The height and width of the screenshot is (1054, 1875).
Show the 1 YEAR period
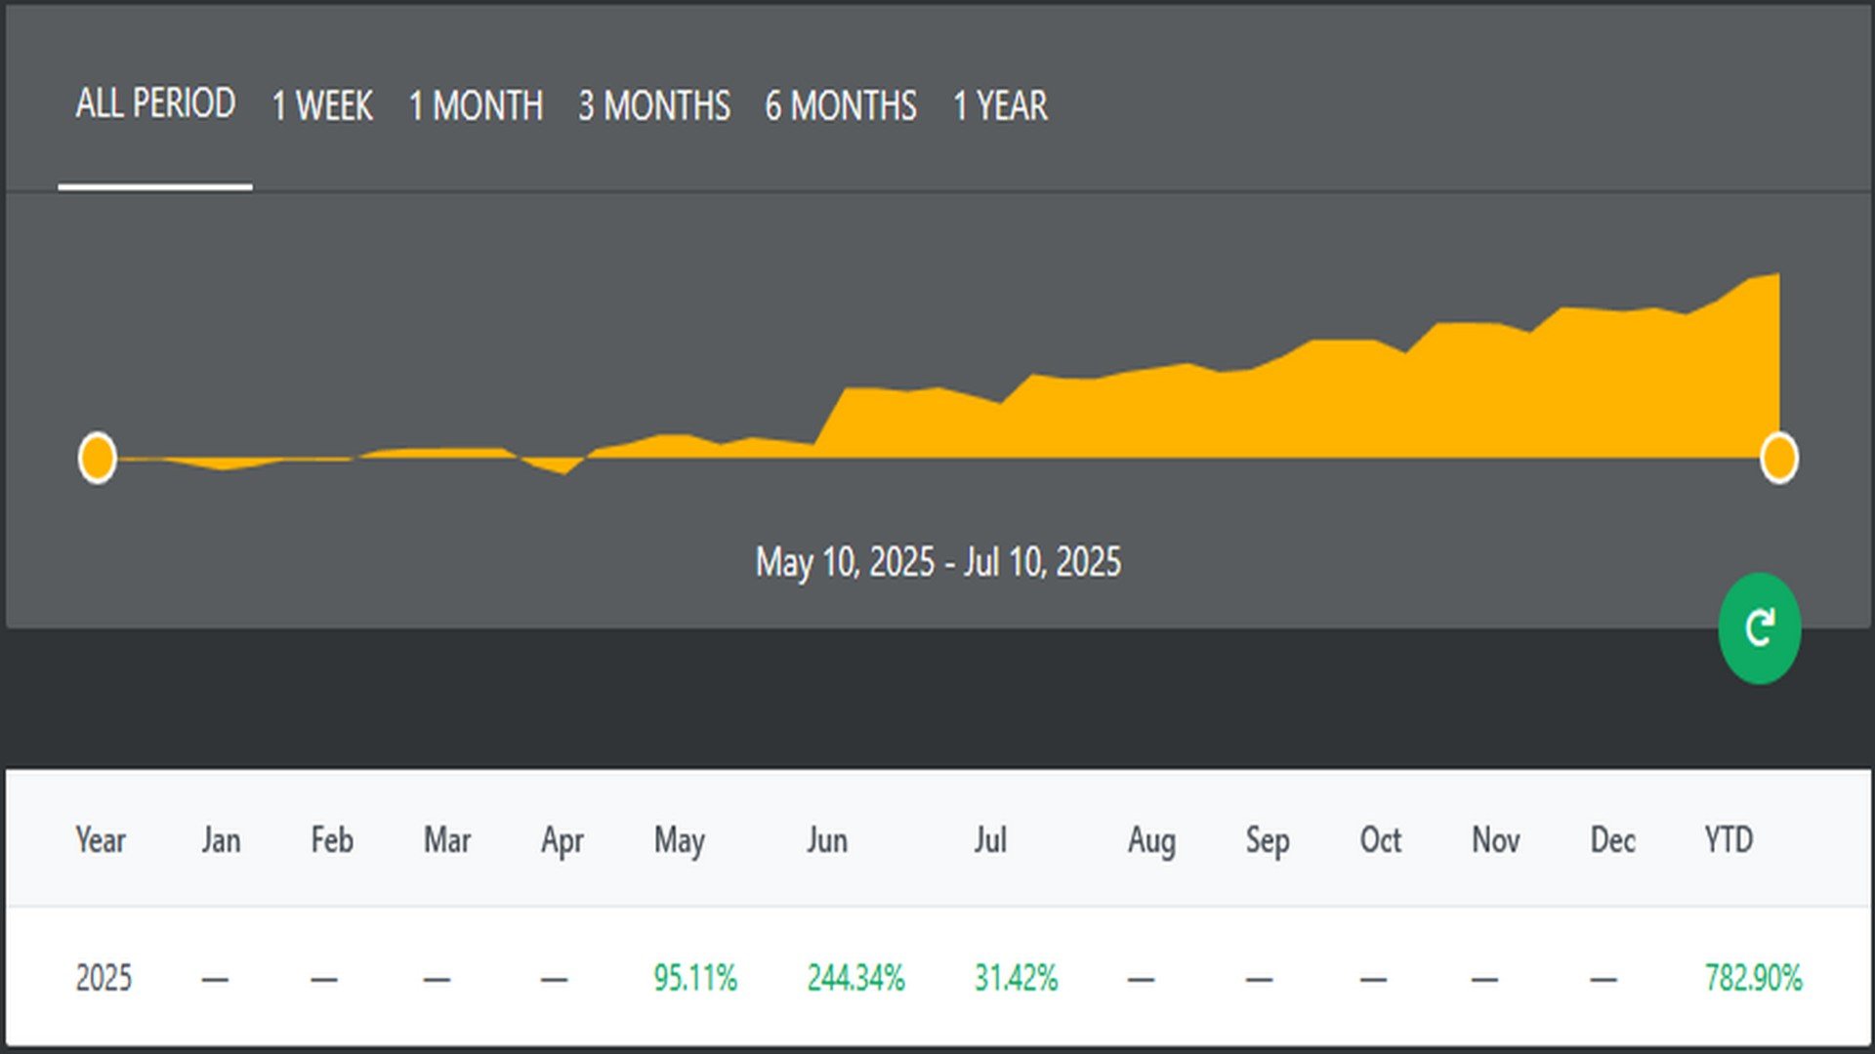1000,105
